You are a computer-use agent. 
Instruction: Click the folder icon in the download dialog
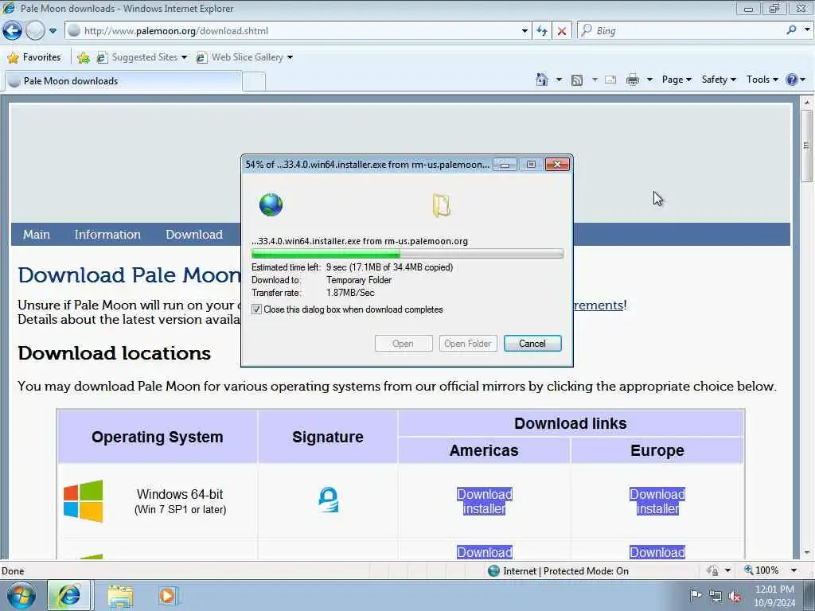click(441, 205)
